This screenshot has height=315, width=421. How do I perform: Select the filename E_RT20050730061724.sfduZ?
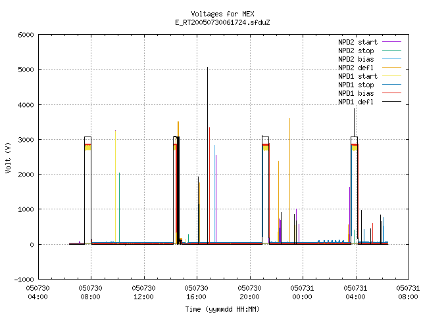pyautogui.click(x=222, y=22)
